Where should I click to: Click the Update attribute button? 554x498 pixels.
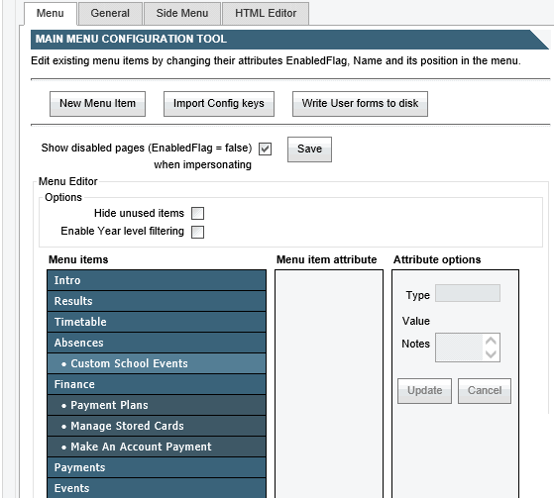coord(425,391)
